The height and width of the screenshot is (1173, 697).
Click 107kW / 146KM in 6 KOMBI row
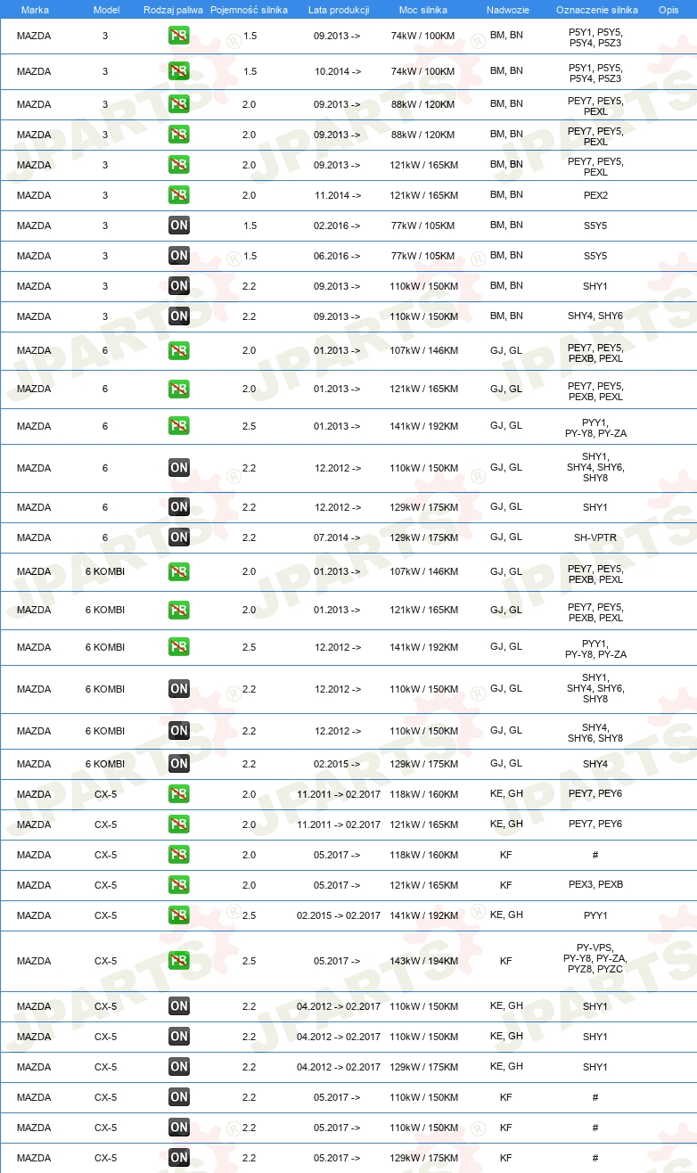424,572
